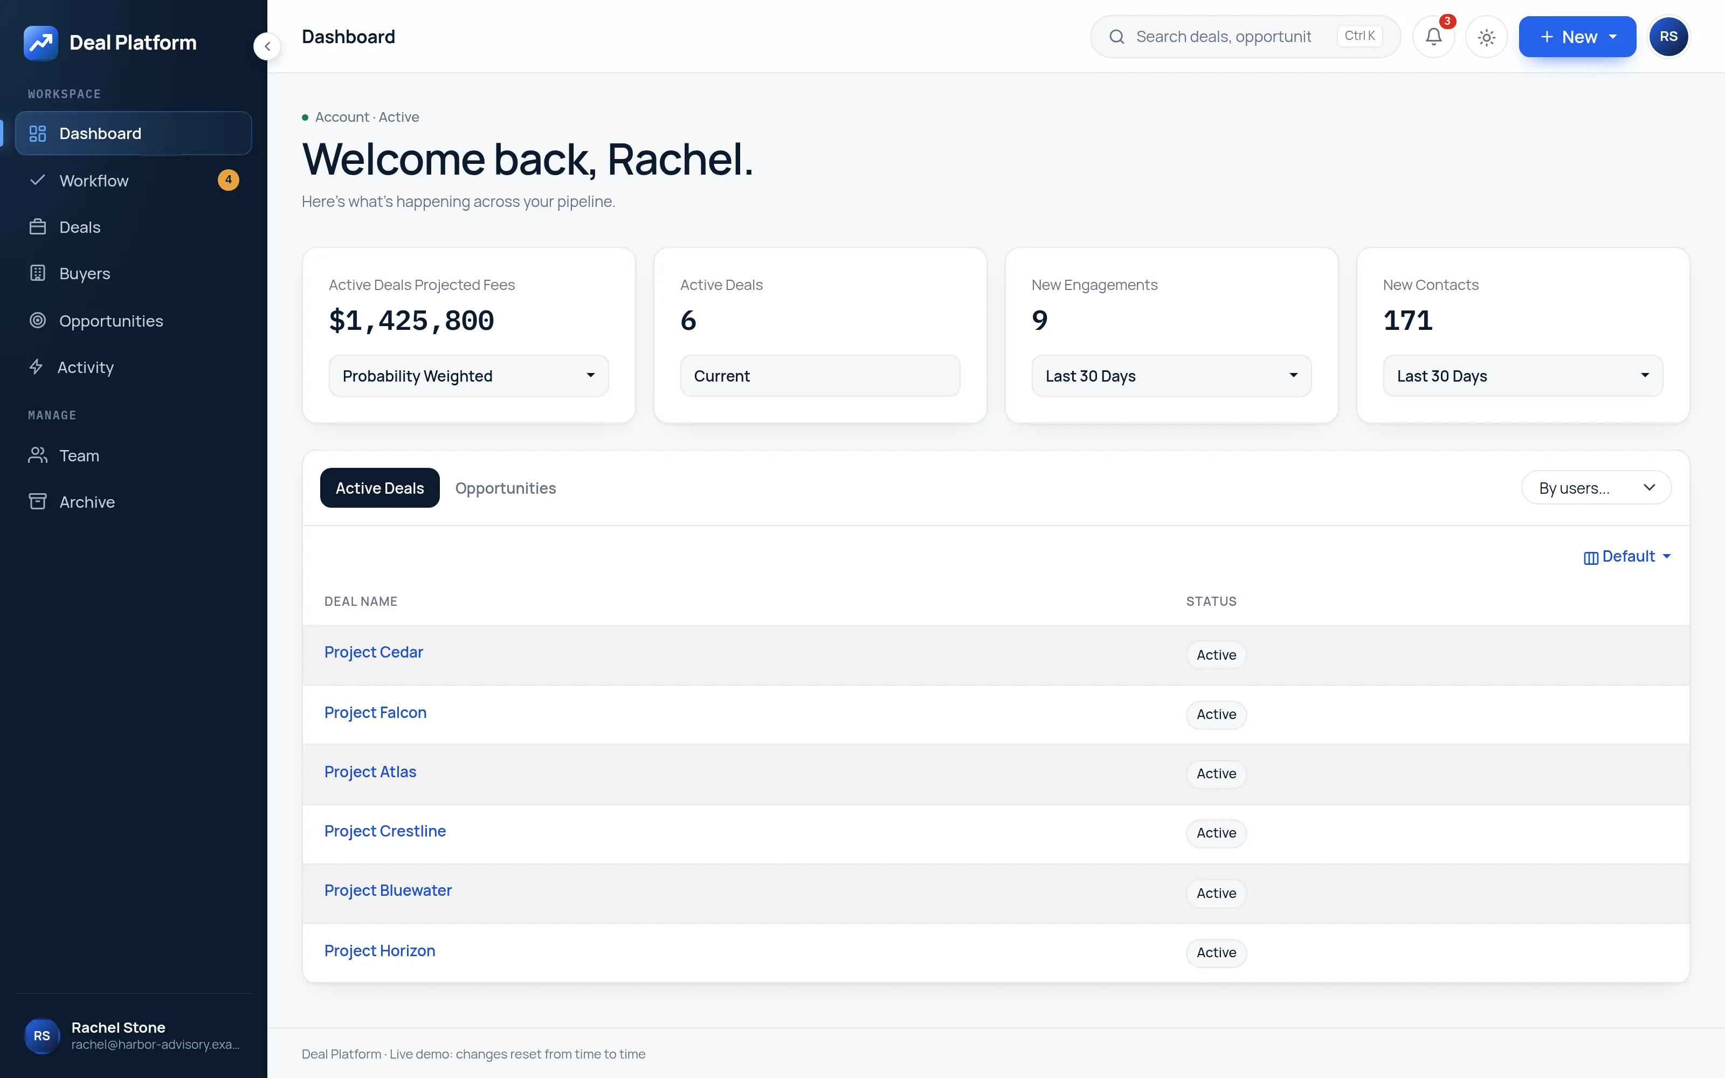Viewport: 1725px width, 1078px height.
Task: Click the Active status pill for Project Horizon
Action: click(x=1216, y=952)
